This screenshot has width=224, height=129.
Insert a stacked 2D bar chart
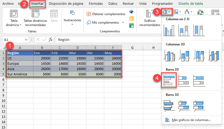[184, 81]
